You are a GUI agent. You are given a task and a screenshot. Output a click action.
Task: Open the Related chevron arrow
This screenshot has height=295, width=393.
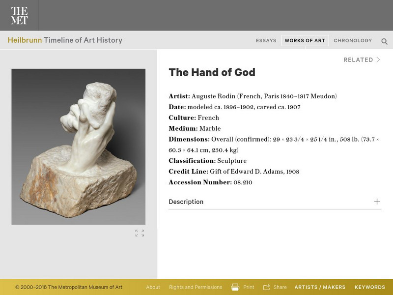point(378,59)
